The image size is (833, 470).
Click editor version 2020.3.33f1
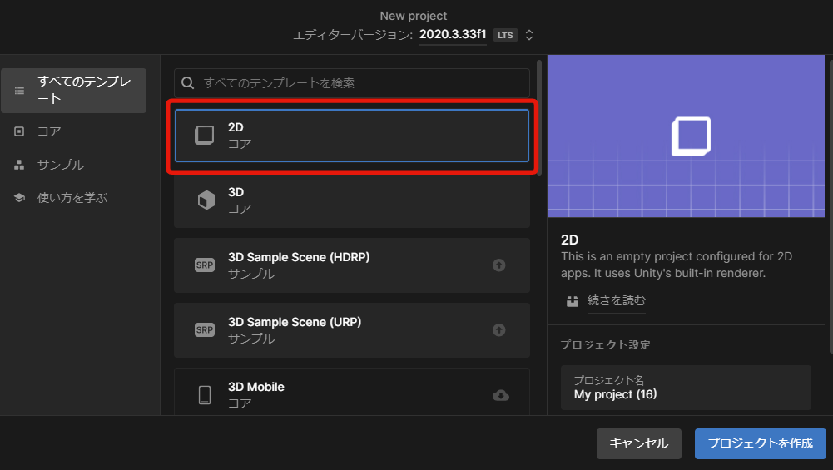pos(453,34)
